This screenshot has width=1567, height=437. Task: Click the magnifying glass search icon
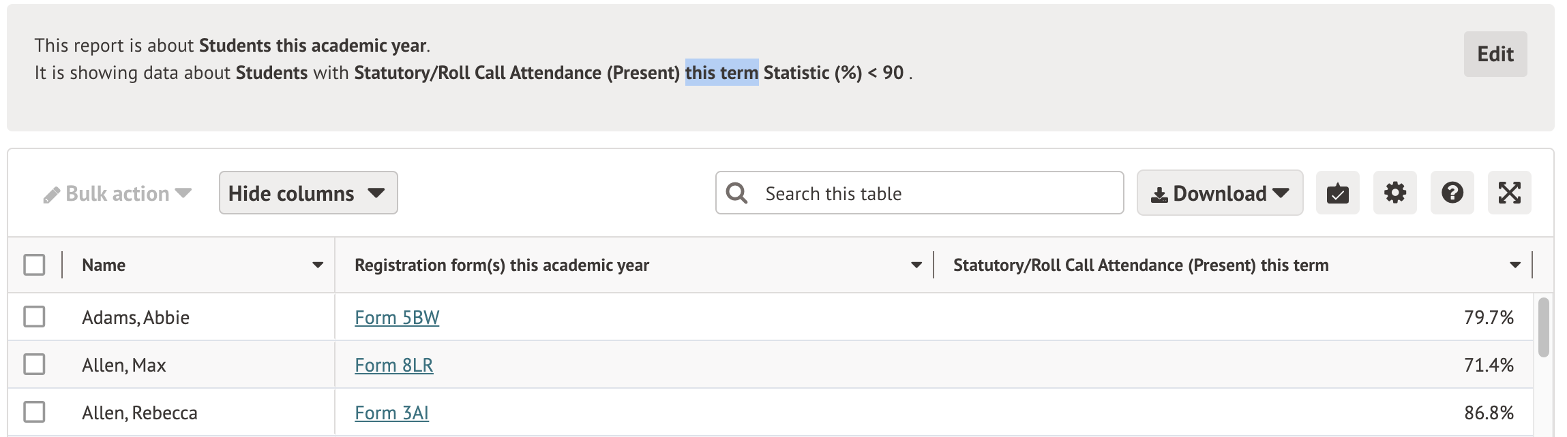736,193
